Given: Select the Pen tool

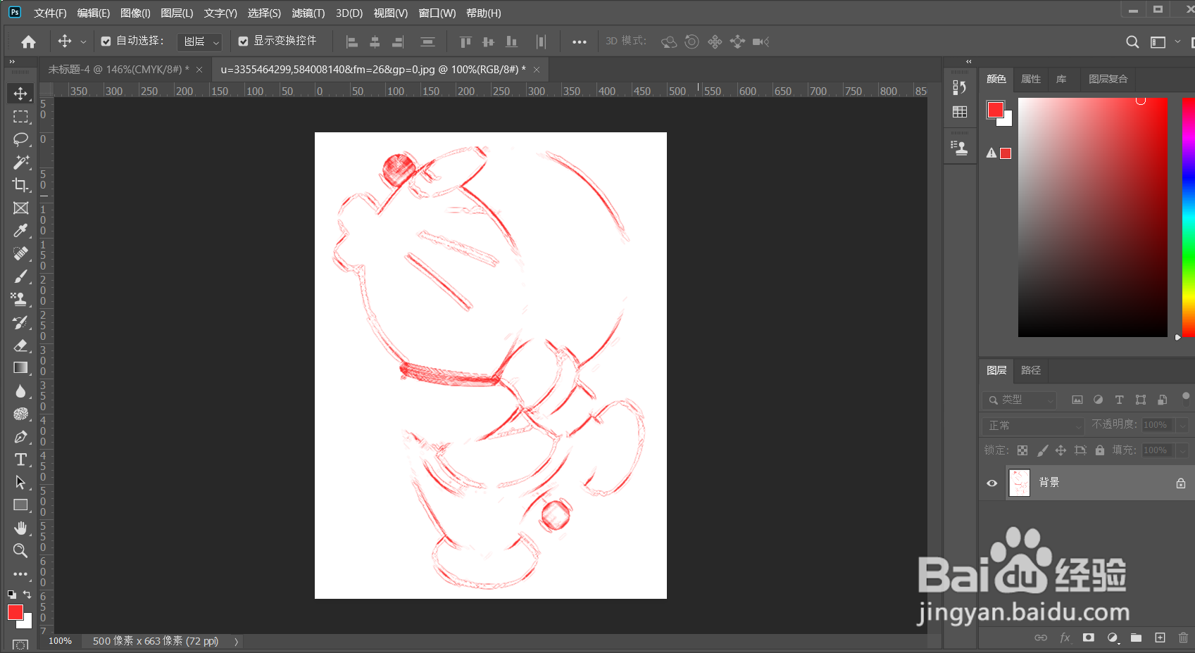Looking at the screenshot, I should click(20, 436).
